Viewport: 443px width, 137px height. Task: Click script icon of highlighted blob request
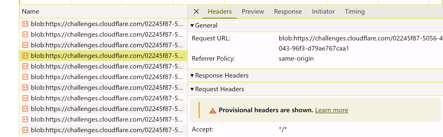[25, 56]
